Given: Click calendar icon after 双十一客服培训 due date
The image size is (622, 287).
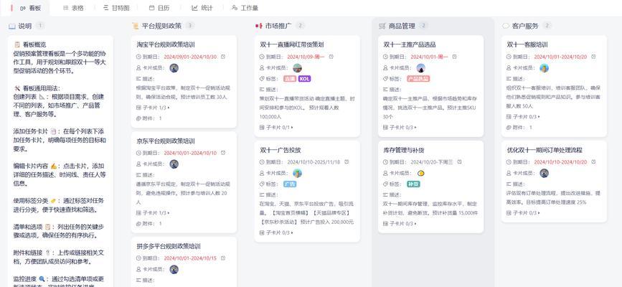Looking at the screenshot, I should coord(593,57).
